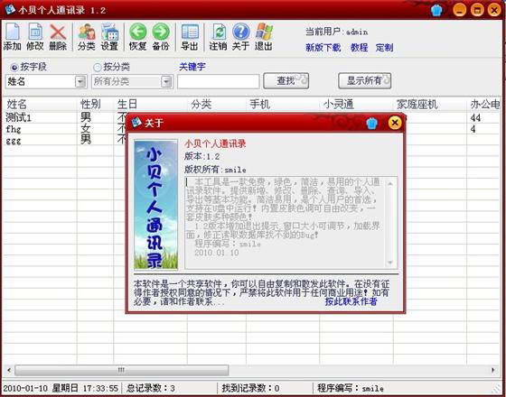
Task: Open the 新版下载 link
Action: (x=323, y=48)
